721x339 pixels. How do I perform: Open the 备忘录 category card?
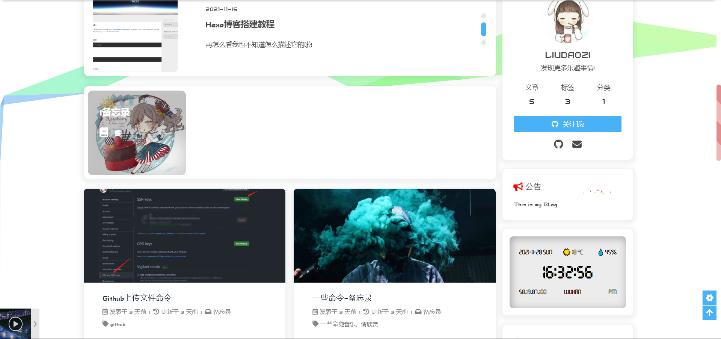(x=137, y=133)
